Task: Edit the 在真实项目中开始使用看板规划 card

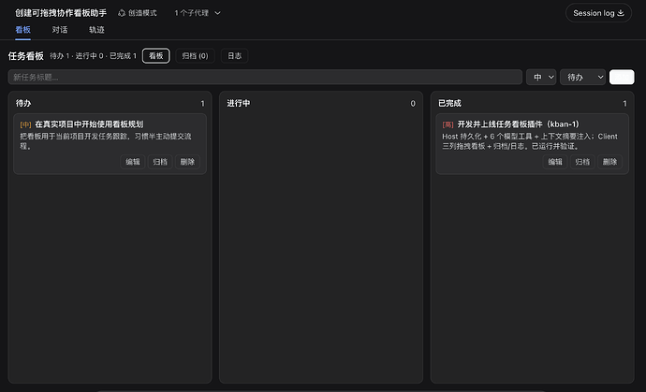Action: [133, 162]
